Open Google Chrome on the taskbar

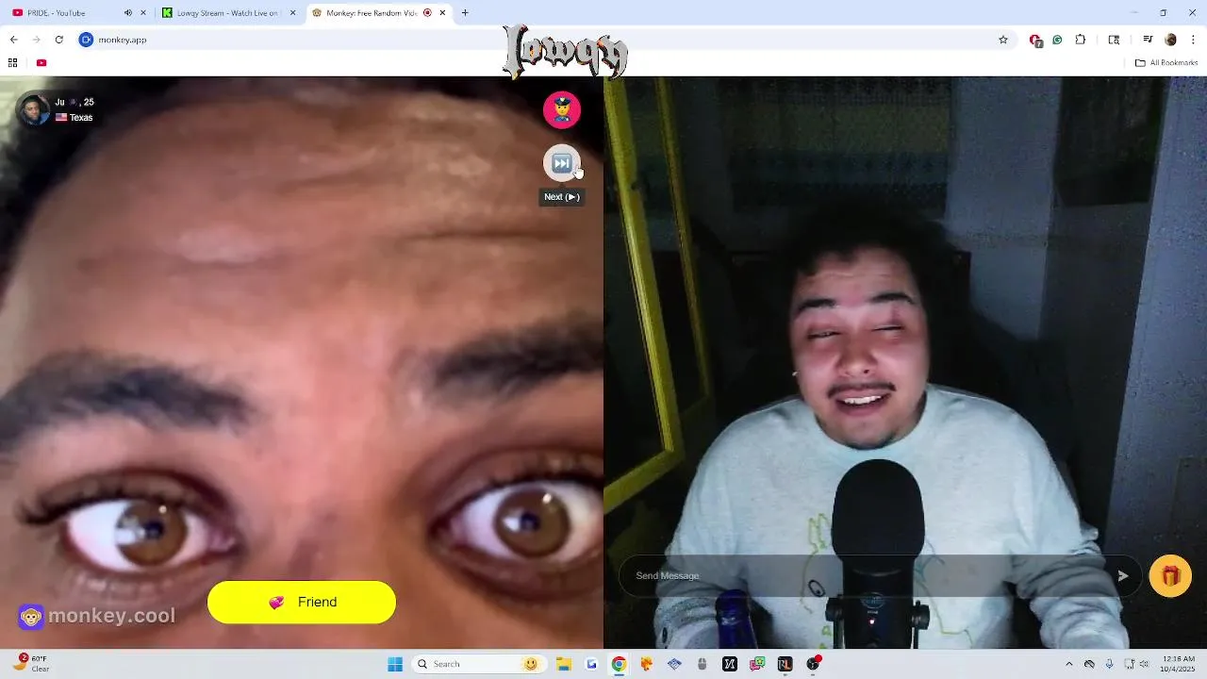pos(619,664)
